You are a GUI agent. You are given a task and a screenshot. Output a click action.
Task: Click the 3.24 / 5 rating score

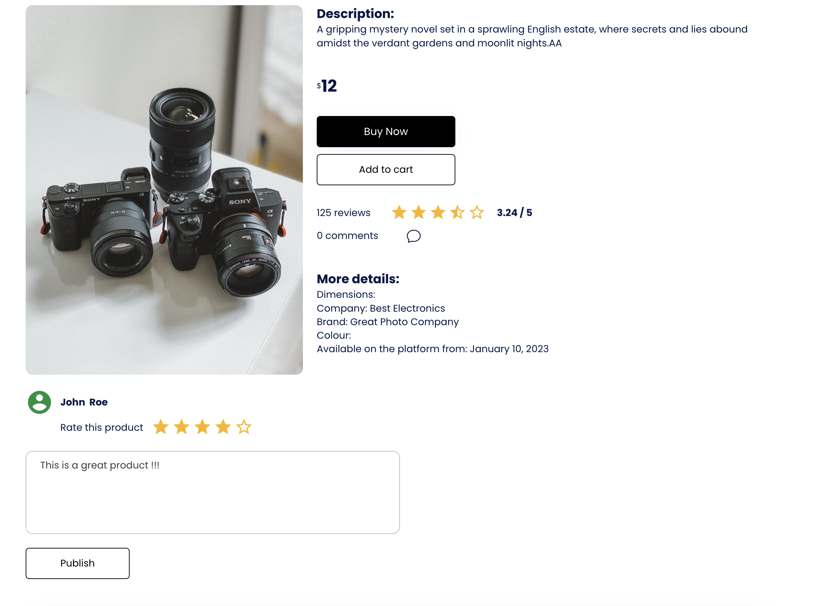pos(515,213)
